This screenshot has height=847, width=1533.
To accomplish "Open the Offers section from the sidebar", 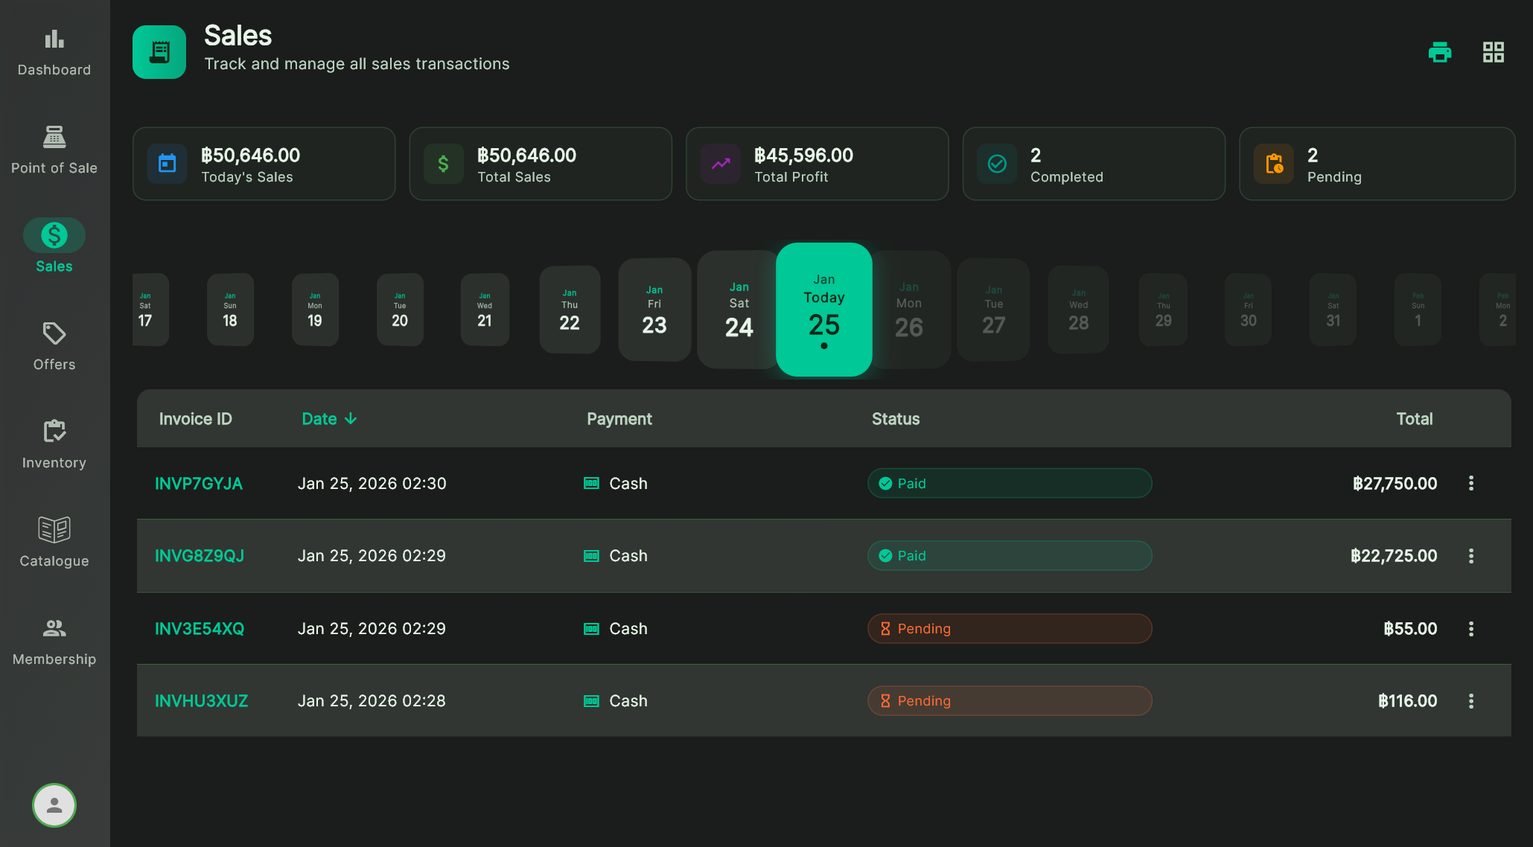I will point(54,345).
